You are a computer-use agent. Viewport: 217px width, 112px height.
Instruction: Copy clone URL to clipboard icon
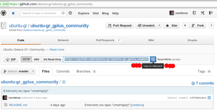click(x=153, y=59)
